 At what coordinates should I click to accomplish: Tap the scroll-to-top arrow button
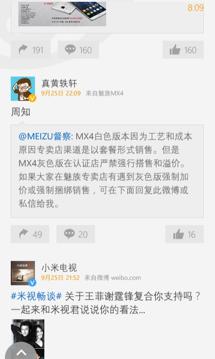[x=21, y=352]
